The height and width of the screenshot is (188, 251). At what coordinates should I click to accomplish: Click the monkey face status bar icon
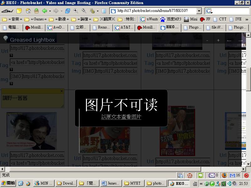point(190,175)
